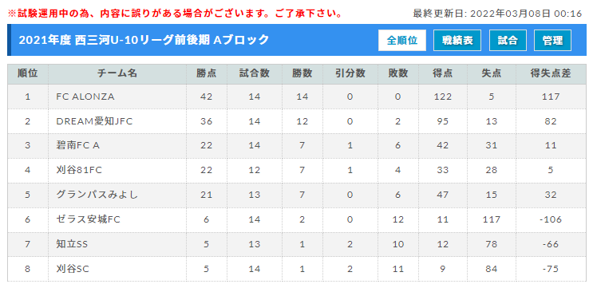Screen dimensions: 597x288
Task: Click the 得失点差 column header
Action: tap(551, 74)
